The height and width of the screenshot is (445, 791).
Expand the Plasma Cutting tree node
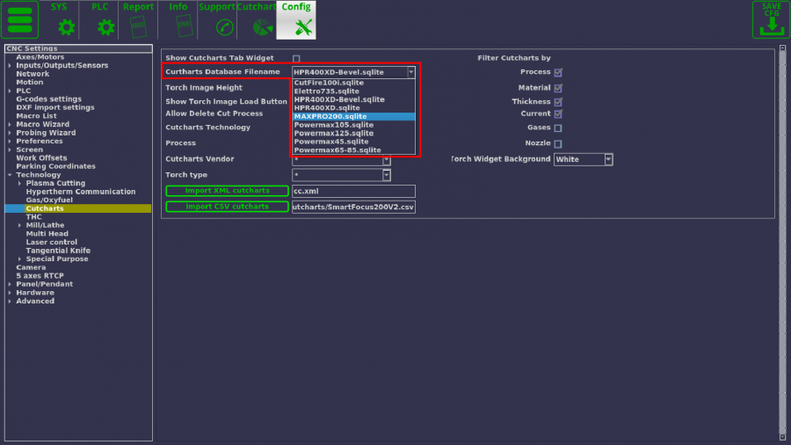click(x=20, y=183)
